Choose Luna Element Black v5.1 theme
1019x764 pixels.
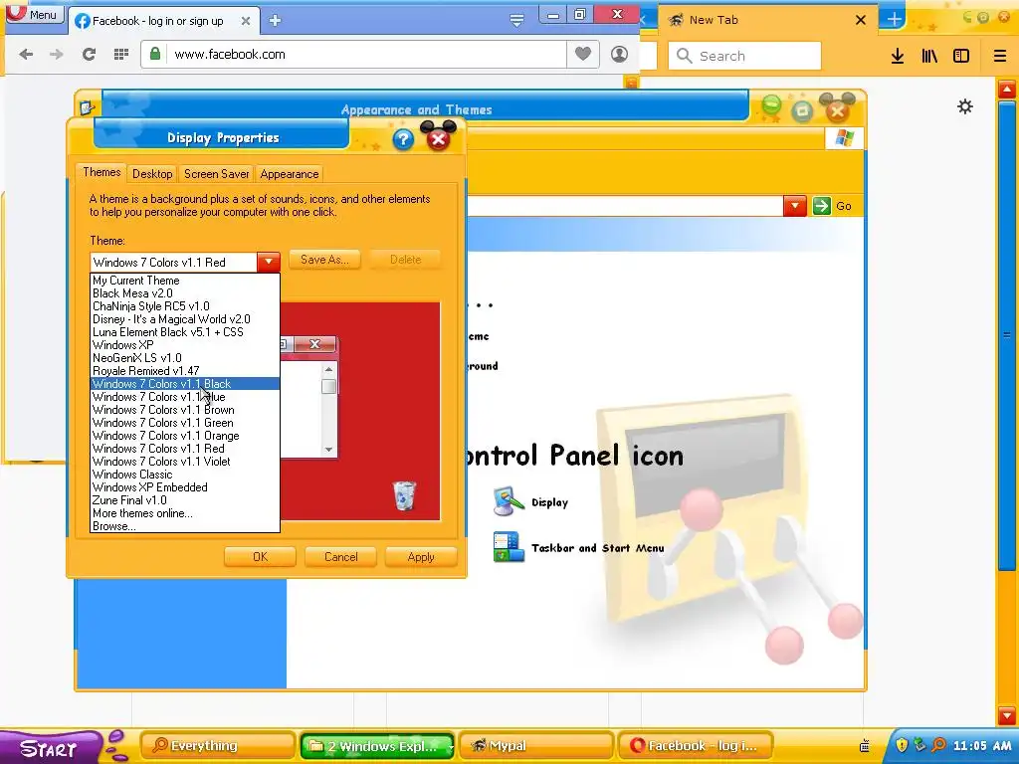[184, 332]
